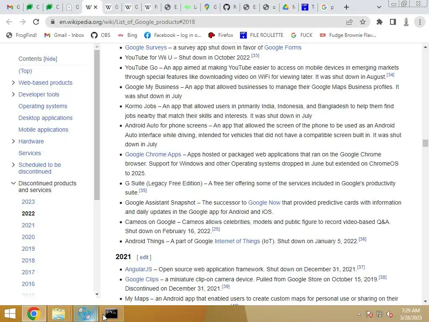
Task: Open the Firefox bookmark
Action: pos(220,35)
